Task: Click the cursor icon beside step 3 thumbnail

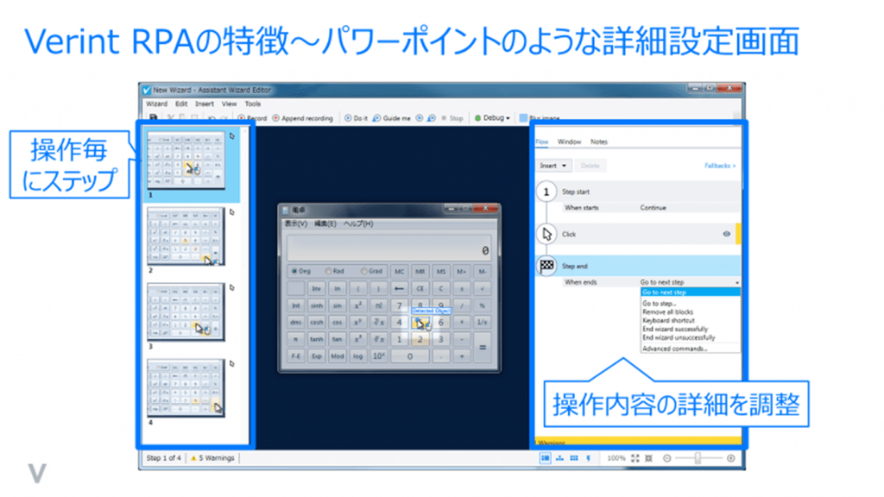Action: (x=231, y=287)
